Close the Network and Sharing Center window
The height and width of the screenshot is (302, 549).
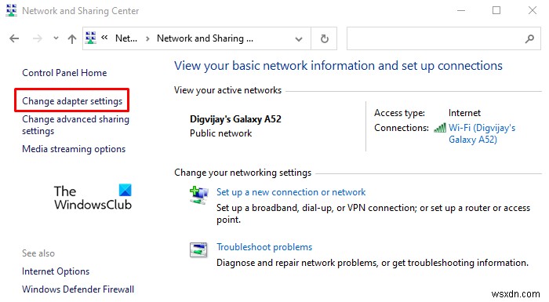[533, 10]
